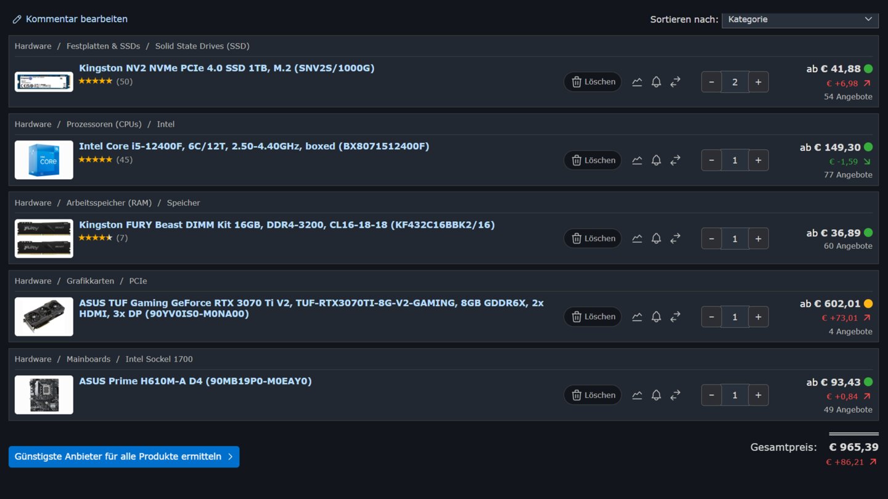Set price alert bell for Intel Core i5-12400F
888x499 pixels.
click(x=656, y=160)
